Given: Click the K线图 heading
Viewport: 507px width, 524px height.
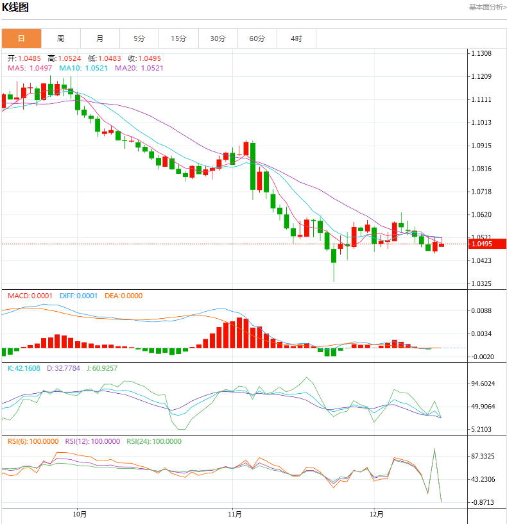Looking at the screenshot, I should coord(15,7).
